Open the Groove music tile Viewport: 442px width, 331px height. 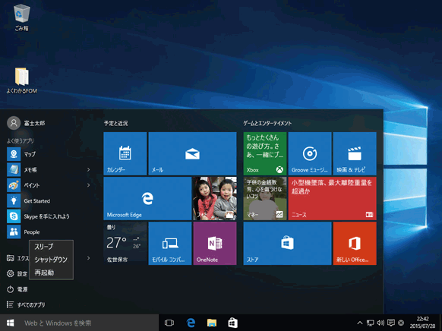(310, 153)
